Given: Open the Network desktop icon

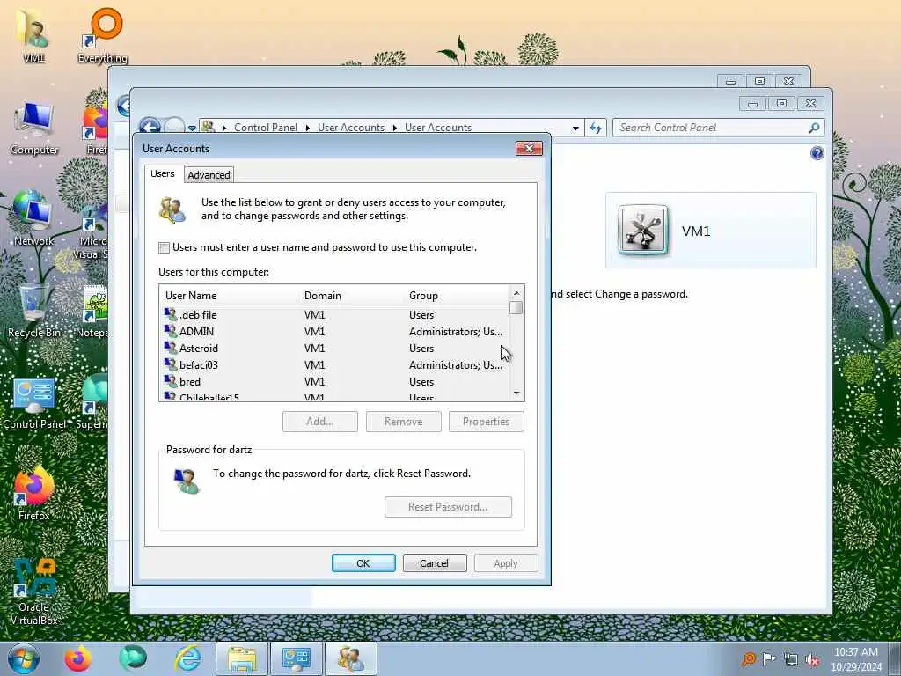Looking at the screenshot, I should click(x=33, y=218).
